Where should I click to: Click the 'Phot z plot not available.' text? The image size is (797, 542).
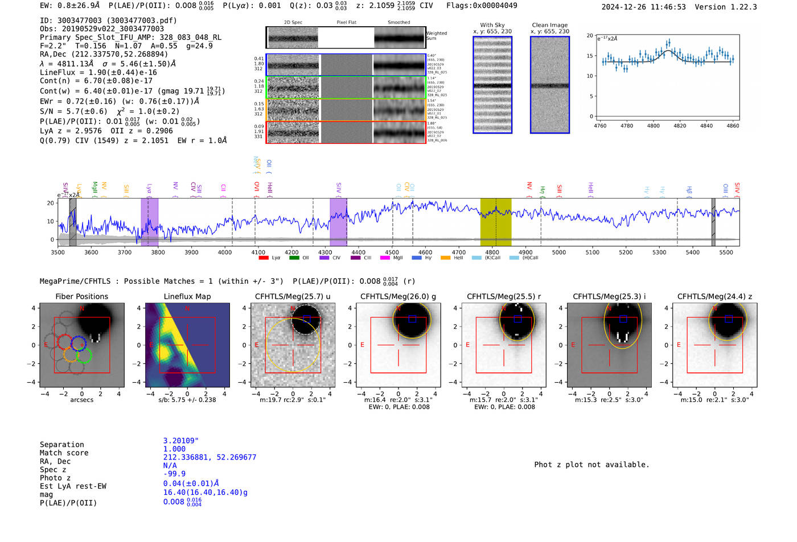pos(591,465)
